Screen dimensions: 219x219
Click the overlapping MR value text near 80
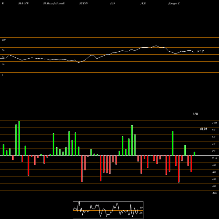(x=204, y=129)
